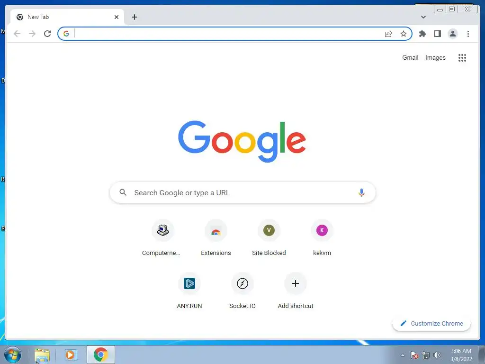Screen dimensions: 485x364
Task: Click the Google icon in the address bar
Action: (66, 34)
